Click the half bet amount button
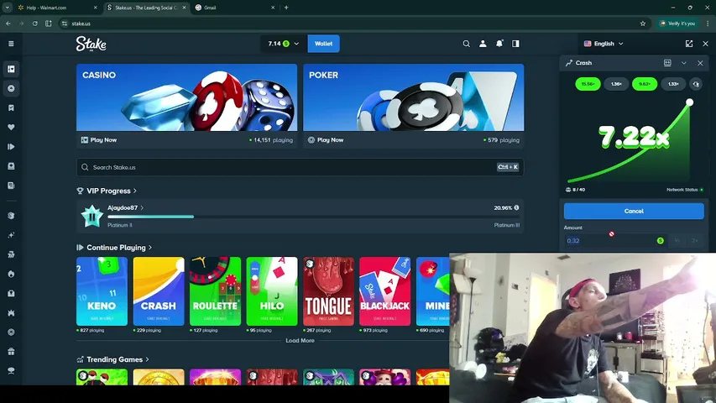This screenshot has width=716, height=403. click(x=677, y=241)
